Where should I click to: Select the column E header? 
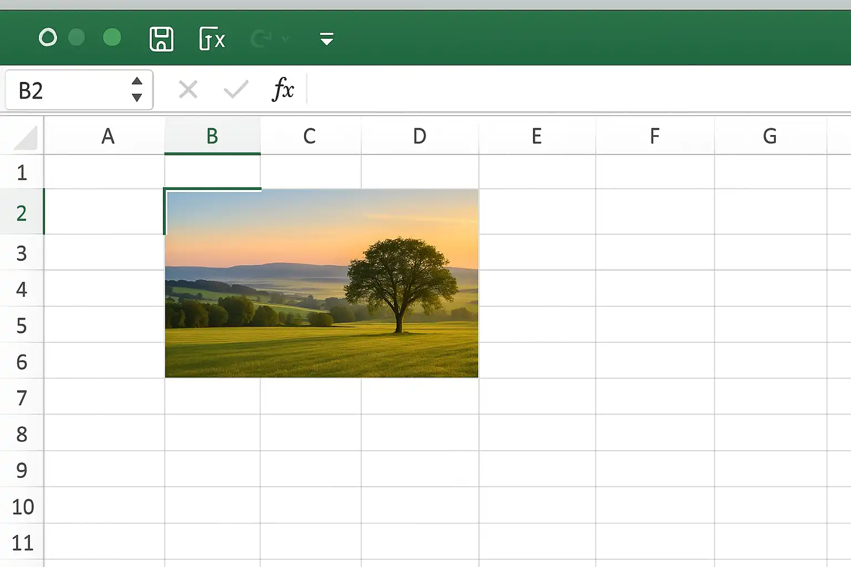pos(537,136)
